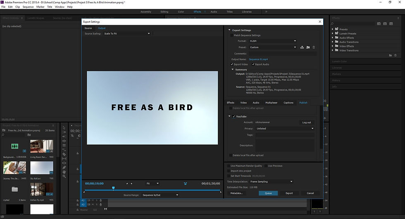
Task: Click the in-point triangle handle on scrubber
Action: (84, 192)
